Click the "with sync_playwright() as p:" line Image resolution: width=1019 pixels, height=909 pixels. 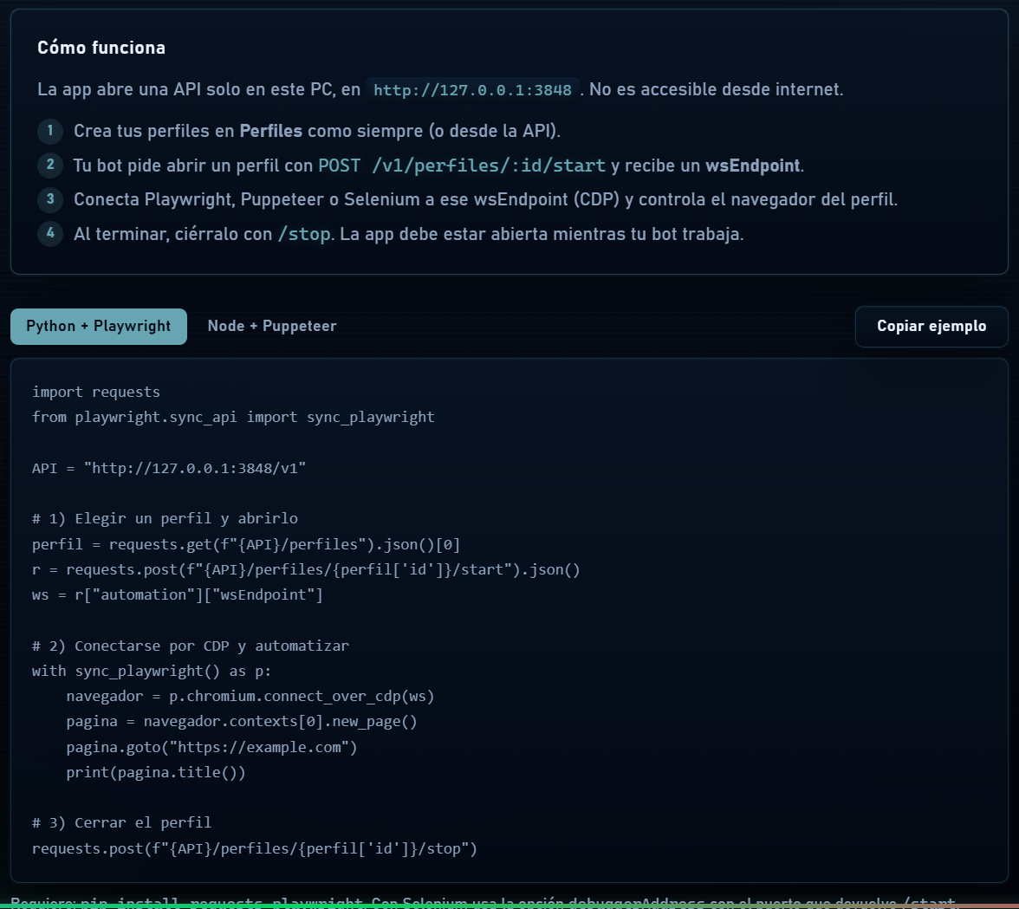pos(152,672)
